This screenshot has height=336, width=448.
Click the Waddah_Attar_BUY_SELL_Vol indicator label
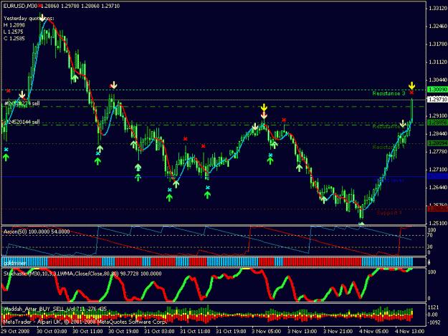click(55, 309)
